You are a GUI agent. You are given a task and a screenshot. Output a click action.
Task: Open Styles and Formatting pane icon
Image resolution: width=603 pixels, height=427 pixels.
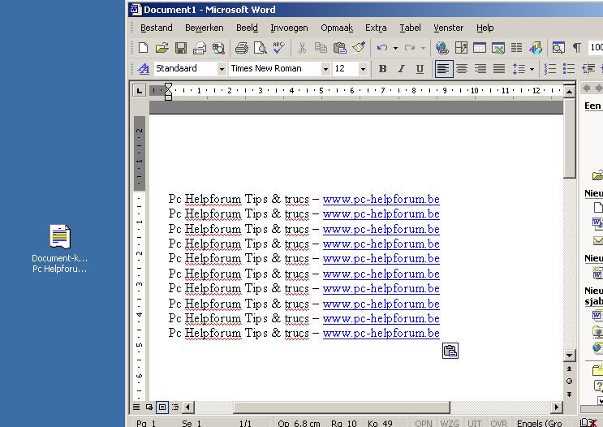click(144, 69)
